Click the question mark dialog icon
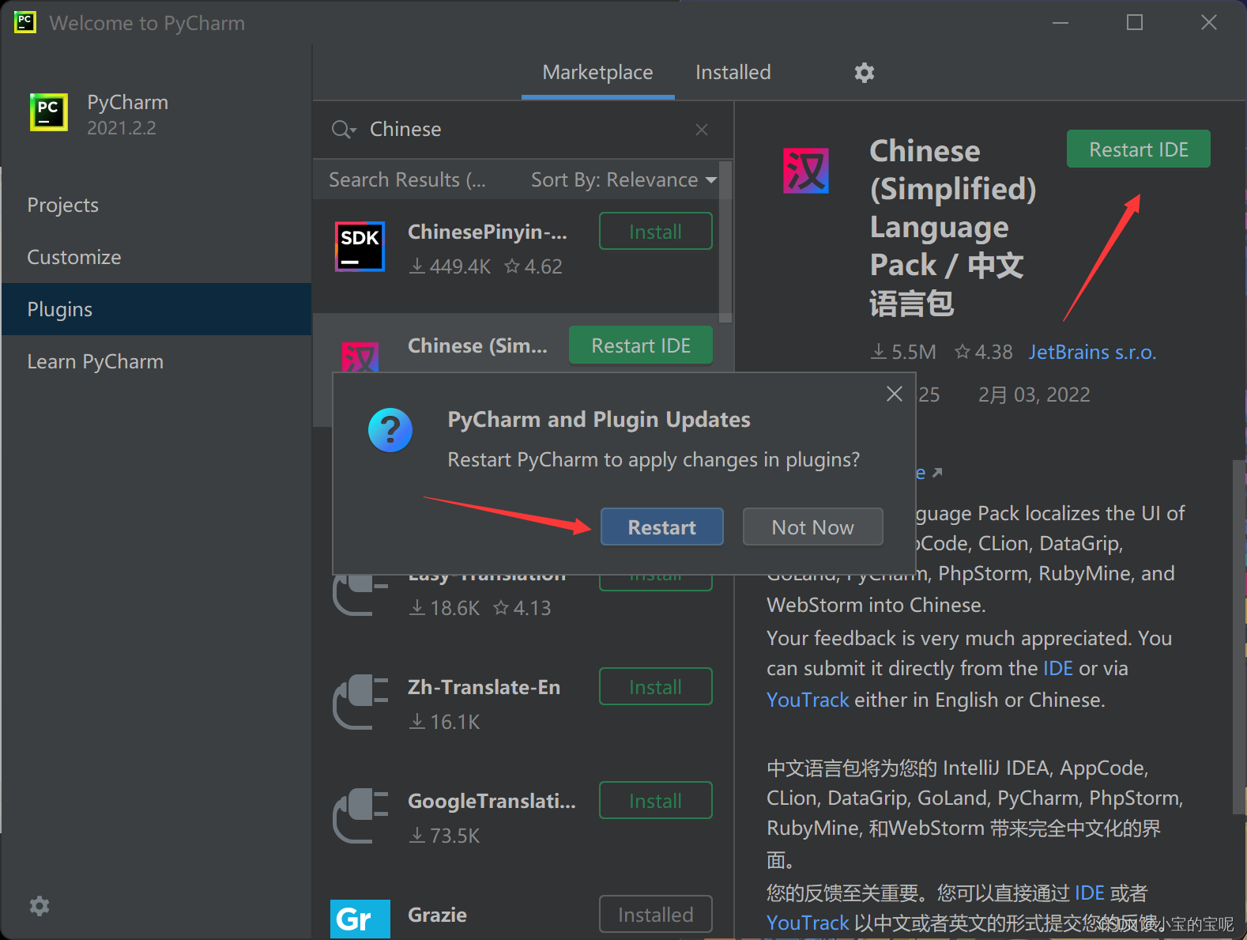 pyautogui.click(x=390, y=430)
